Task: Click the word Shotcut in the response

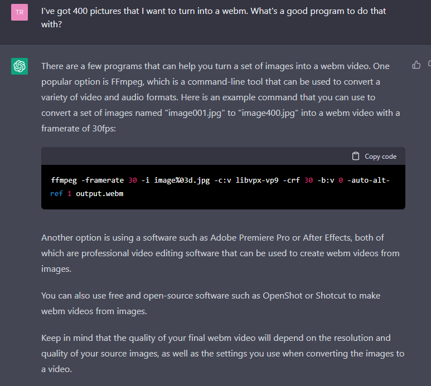Action: pyautogui.click(x=331, y=296)
